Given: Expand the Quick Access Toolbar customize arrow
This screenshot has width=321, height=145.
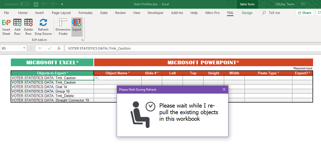Looking at the screenshot, I should click(62, 4).
